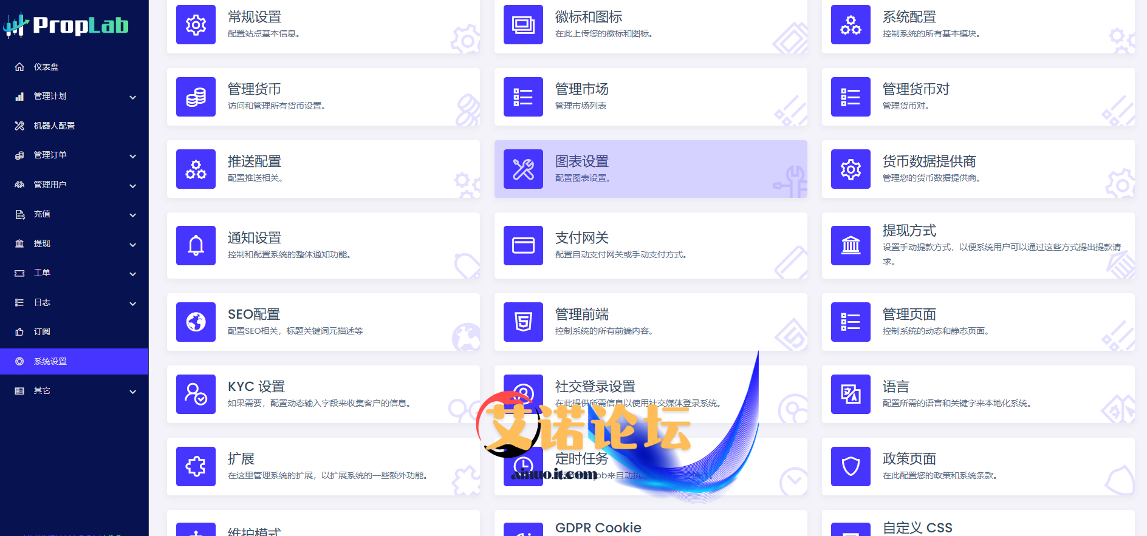This screenshot has width=1147, height=536.
Task: Expand the 其它 sidebar chevron
Action: [133, 392]
